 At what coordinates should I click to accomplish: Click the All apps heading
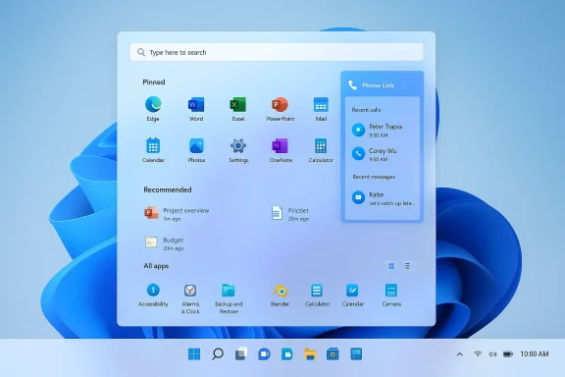click(156, 266)
